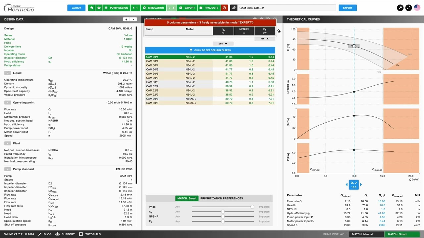Click the paperclip attachment icon

pyautogui.click(x=234, y=8)
